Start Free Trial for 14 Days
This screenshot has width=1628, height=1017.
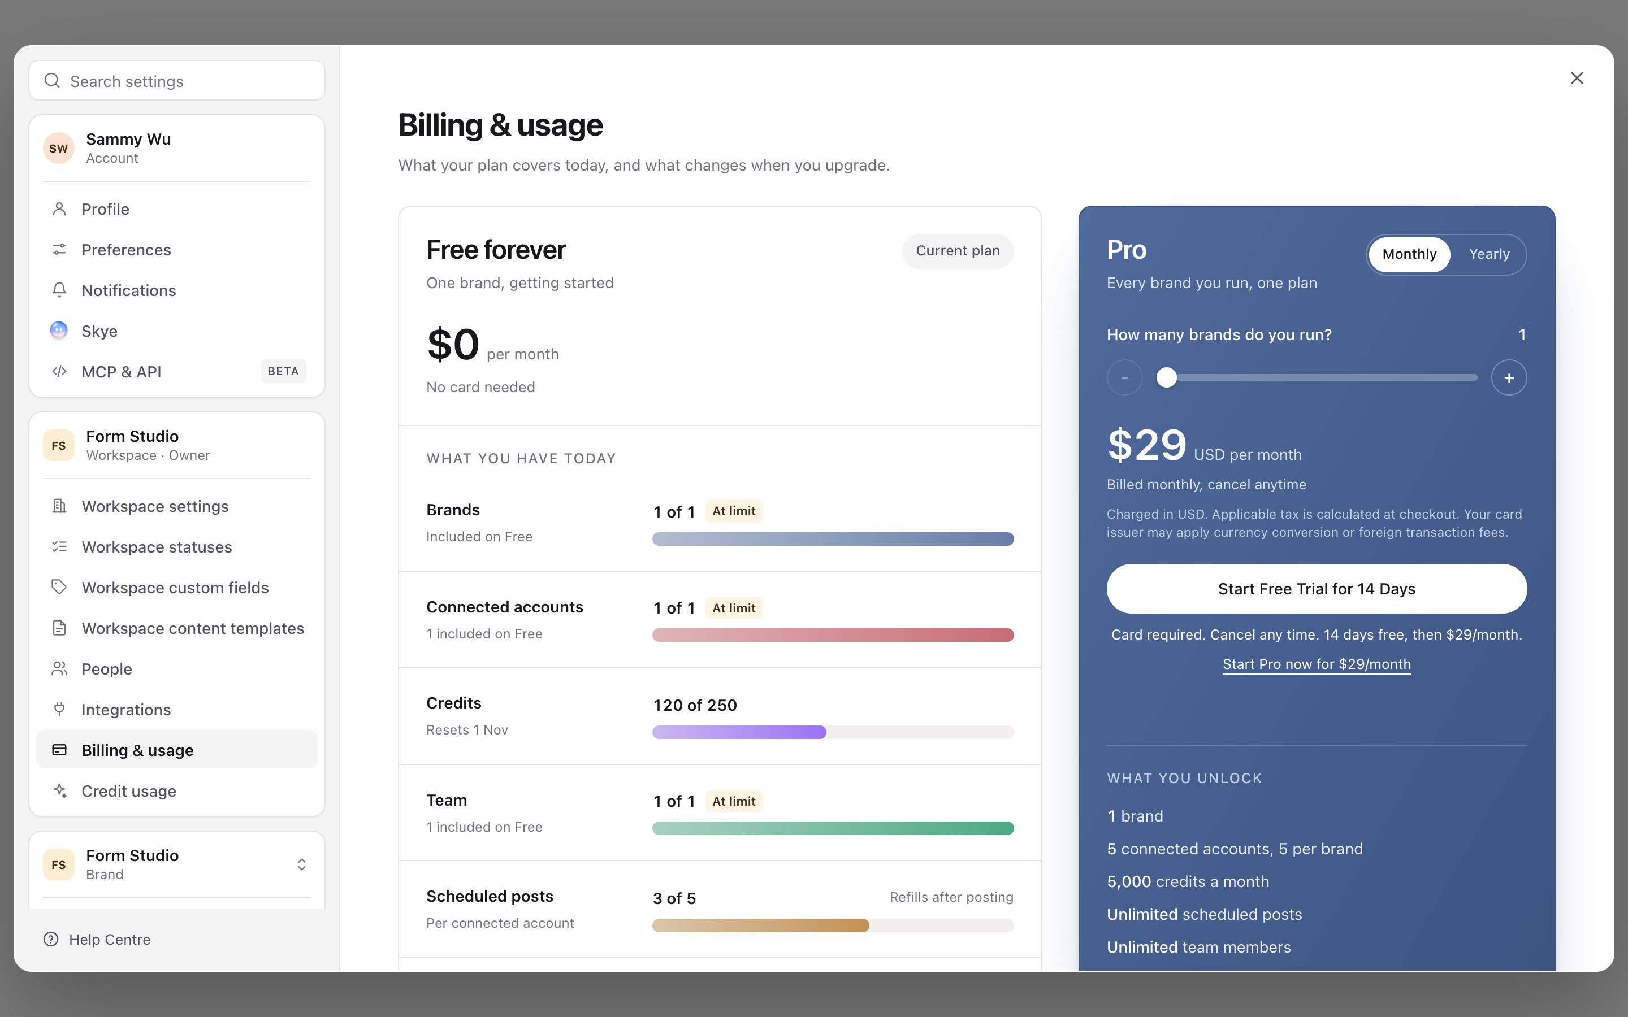1317,589
